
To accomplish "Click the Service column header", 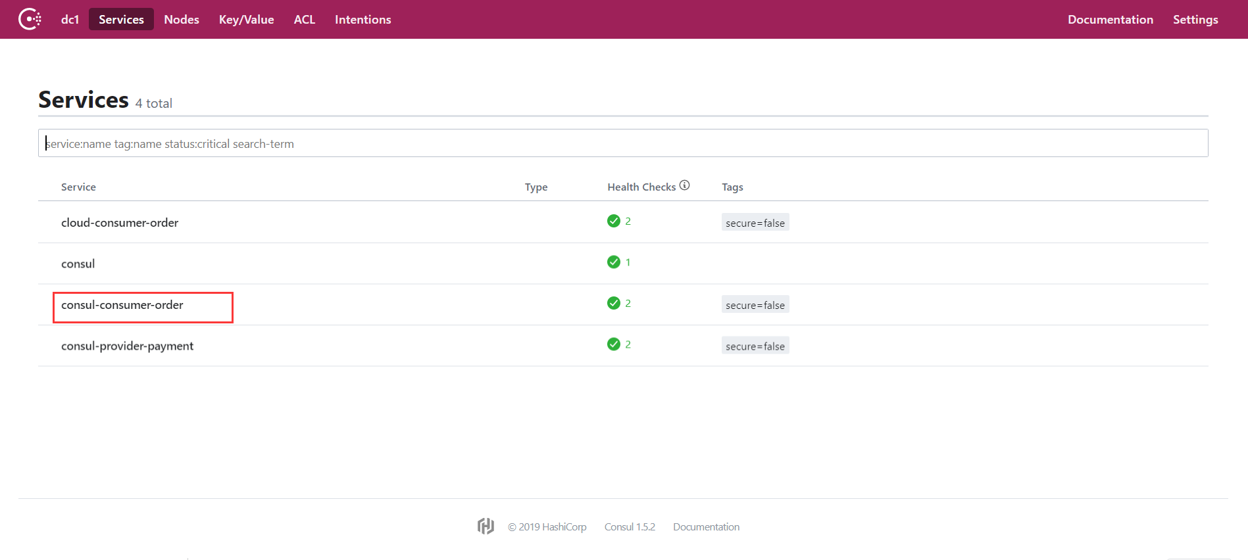I will [x=78, y=187].
